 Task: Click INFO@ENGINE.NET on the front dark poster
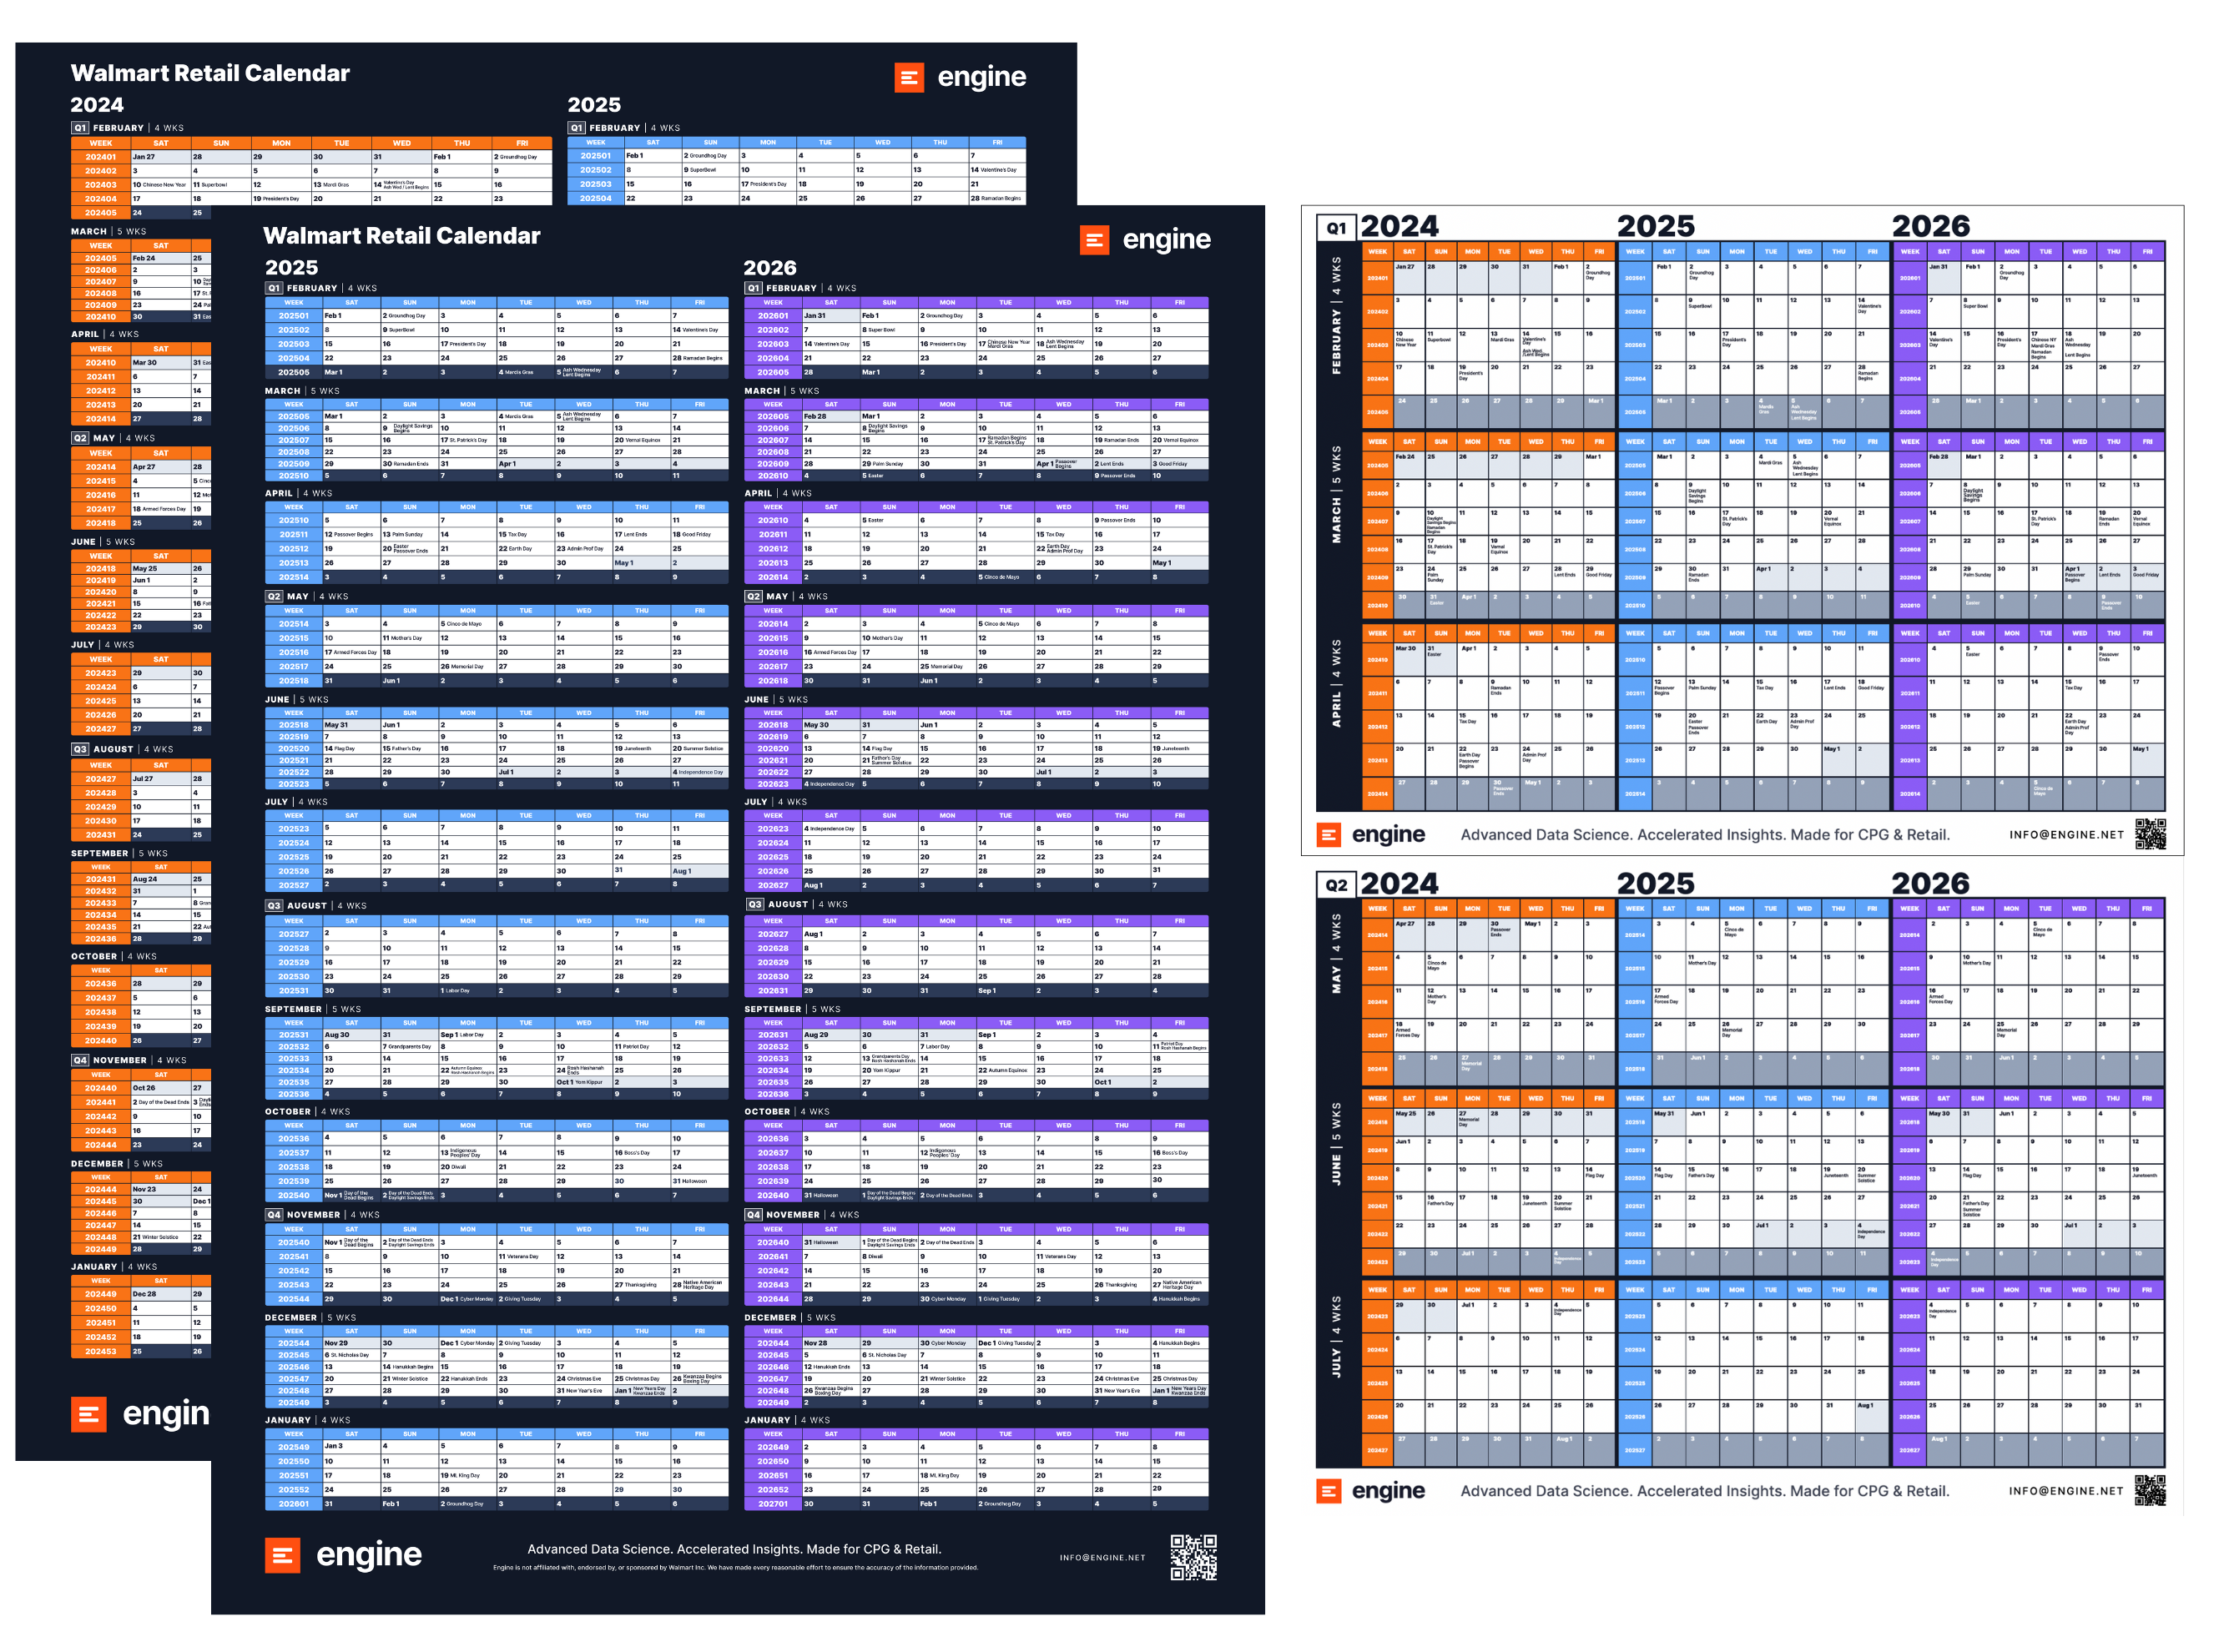click(x=1102, y=1557)
